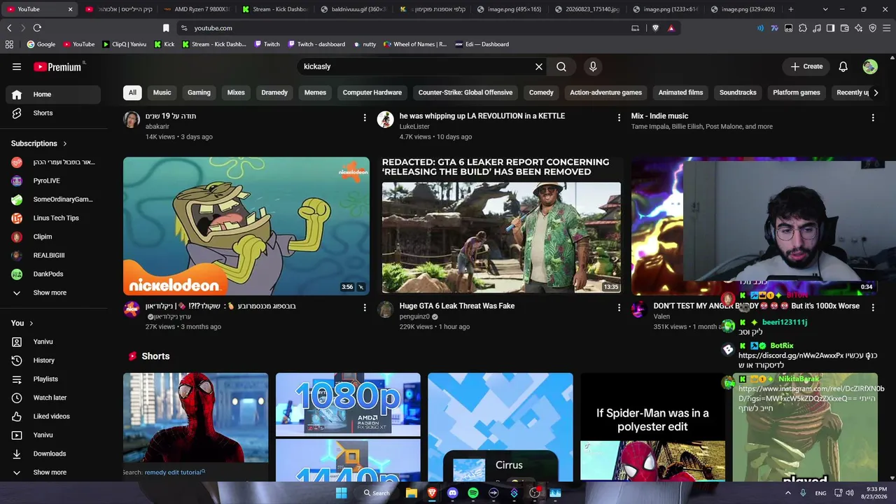Screen dimensions: 896x504
Task: Filter the feed by Gaming
Action: 199,92
